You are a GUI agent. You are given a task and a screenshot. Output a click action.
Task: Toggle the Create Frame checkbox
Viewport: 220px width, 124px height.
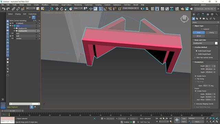point(196,91)
